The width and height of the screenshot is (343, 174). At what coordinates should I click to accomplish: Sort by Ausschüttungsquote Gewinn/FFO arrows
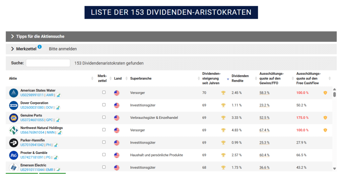coord(293,78)
